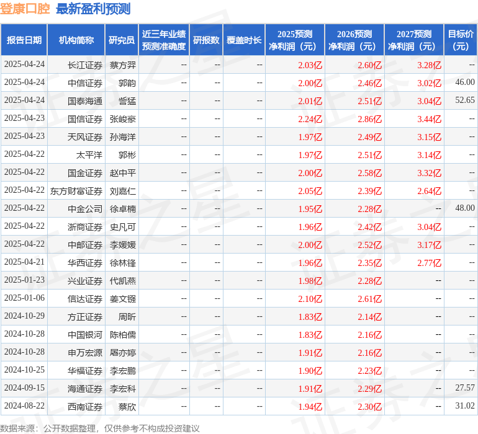The height and width of the screenshot is (434, 478).
Task: Click researcher name 徐林锋
Action: [122, 263]
